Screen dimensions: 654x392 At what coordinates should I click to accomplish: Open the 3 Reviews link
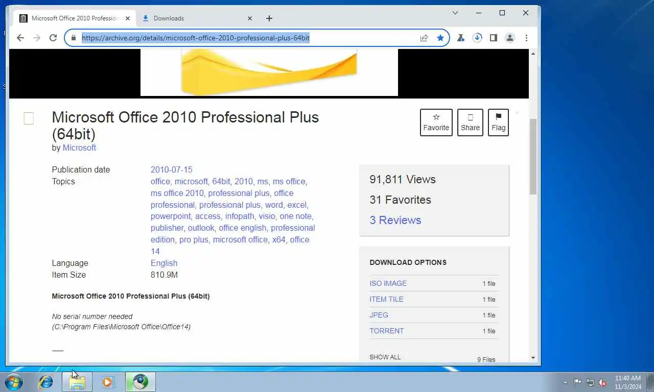point(395,220)
